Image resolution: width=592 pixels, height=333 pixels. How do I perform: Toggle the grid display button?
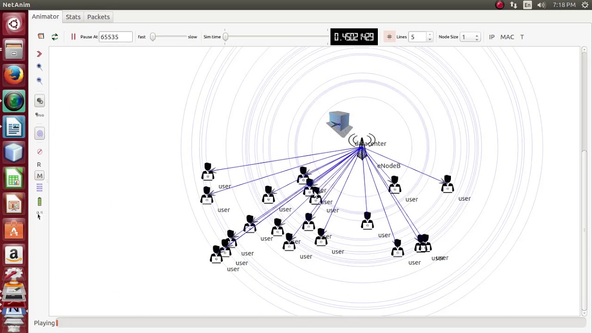(389, 37)
